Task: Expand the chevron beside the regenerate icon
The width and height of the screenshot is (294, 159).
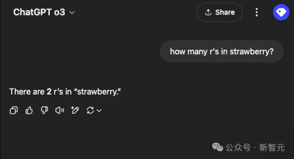Action: pyautogui.click(x=99, y=110)
